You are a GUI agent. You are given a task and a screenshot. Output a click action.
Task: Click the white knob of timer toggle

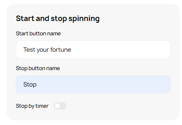[x=58, y=106]
